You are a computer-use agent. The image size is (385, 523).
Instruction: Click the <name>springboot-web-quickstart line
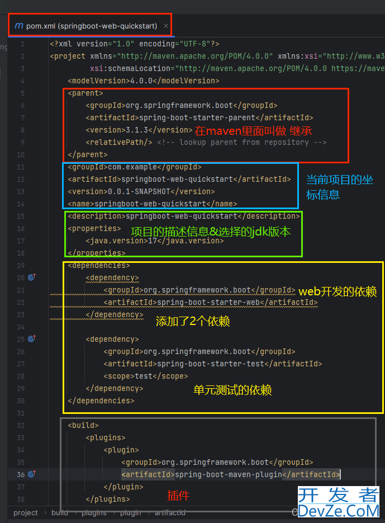tap(153, 204)
